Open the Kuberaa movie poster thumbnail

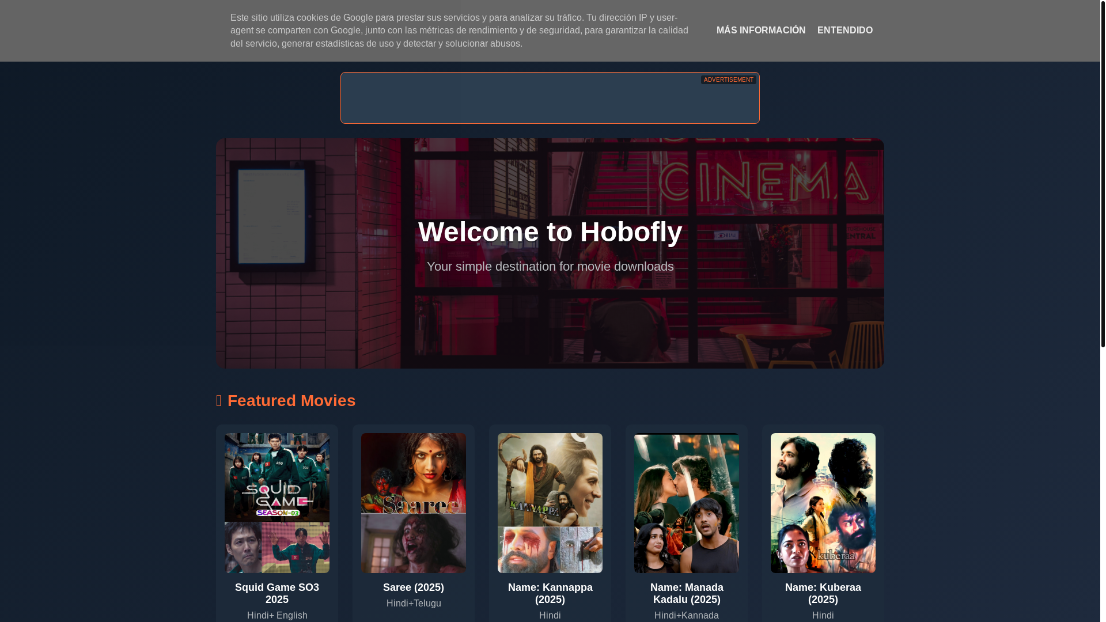tap(823, 503)
